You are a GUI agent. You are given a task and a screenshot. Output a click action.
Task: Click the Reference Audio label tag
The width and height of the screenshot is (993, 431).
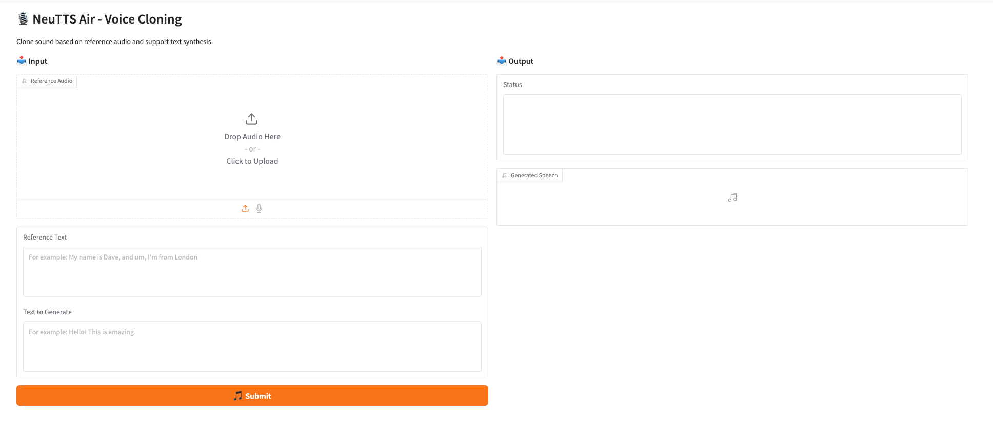pyautogui.click(x=47, y=81)
